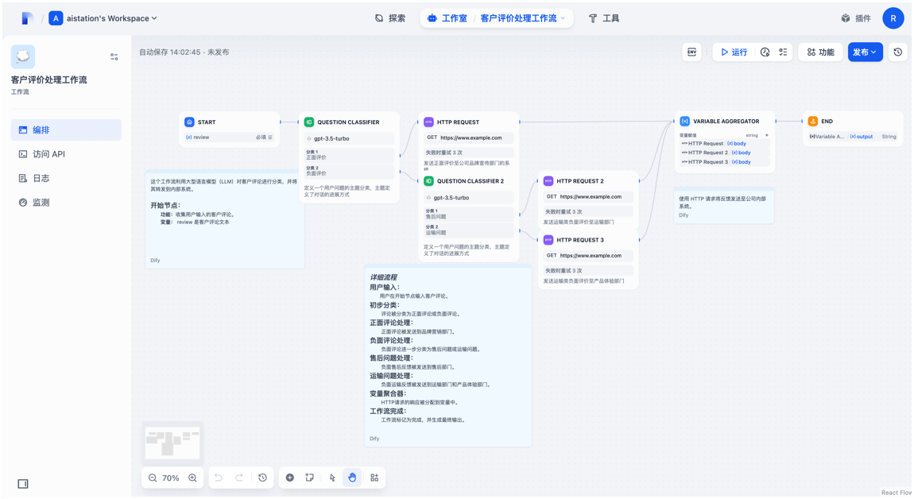Image resolution: width=914 pixels, height=499 pixels.
Task: Add a note with sticky note icon
Action: (x=310, y=478)
